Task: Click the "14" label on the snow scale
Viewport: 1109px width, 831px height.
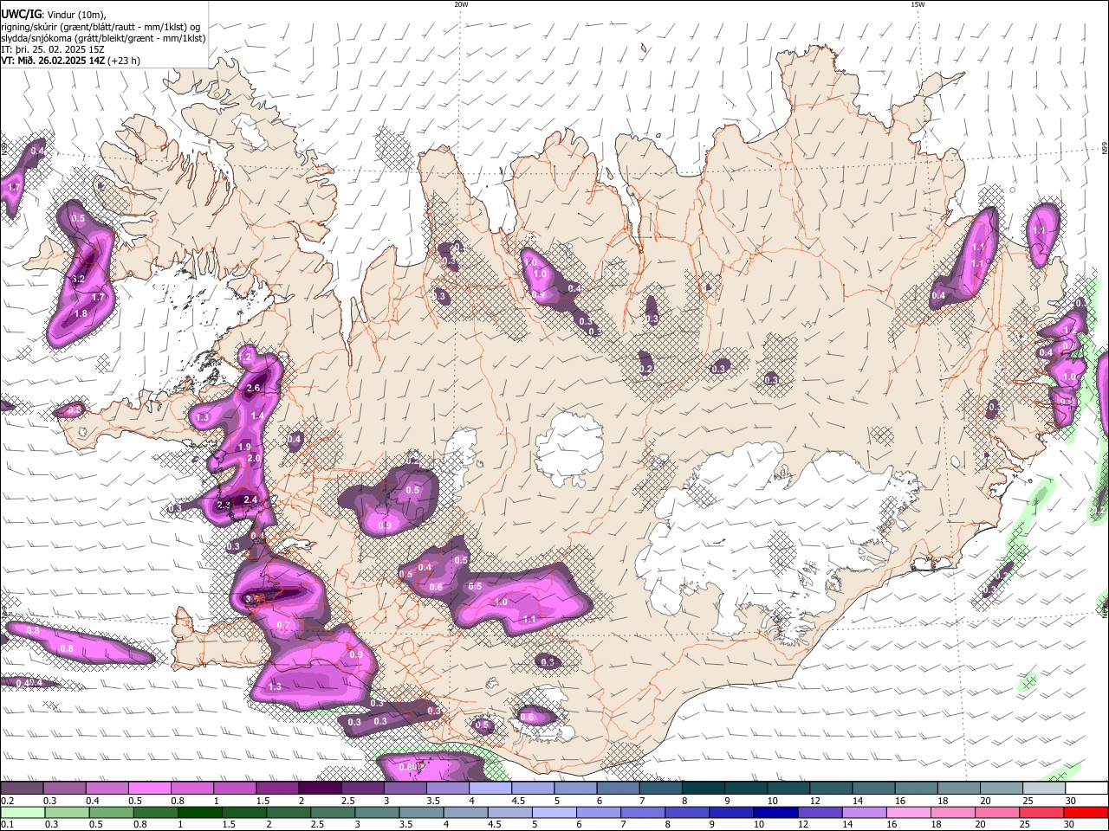Action: pyautogui.click(x=858, y=801)
